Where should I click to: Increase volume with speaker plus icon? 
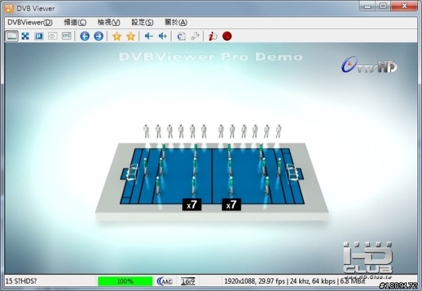[163, 36]
